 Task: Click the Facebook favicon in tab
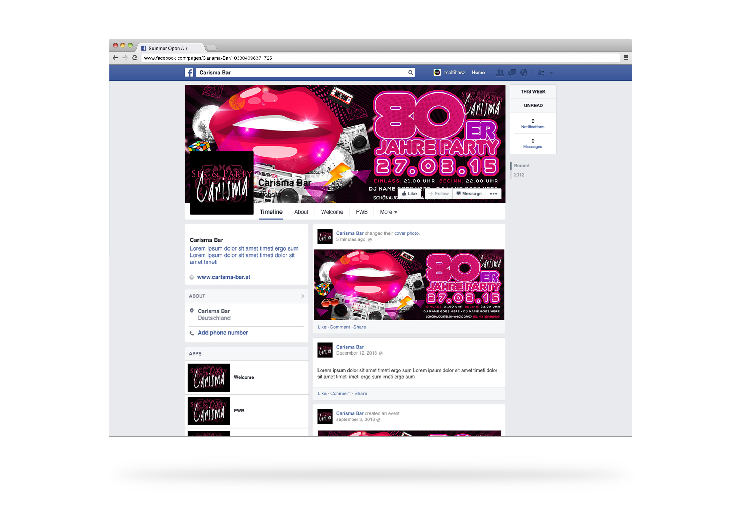(x=144, y=48)
